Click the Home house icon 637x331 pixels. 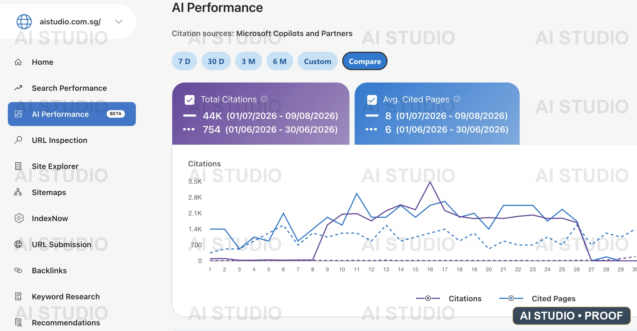18,62
